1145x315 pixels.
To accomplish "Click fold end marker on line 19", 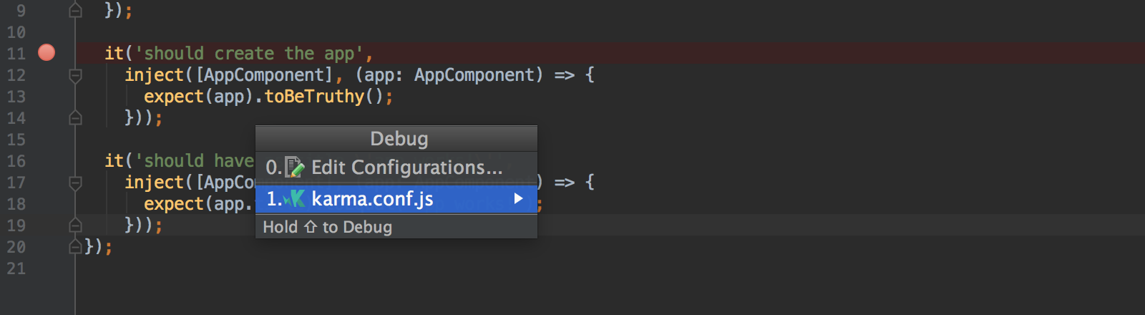I will pyautogui.click(x=75, y=225).
